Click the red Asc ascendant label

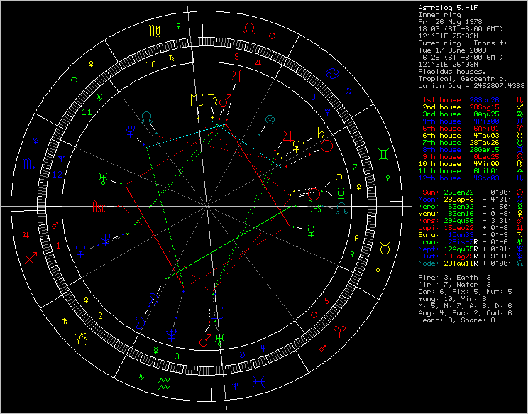click(x=99, y=207)
